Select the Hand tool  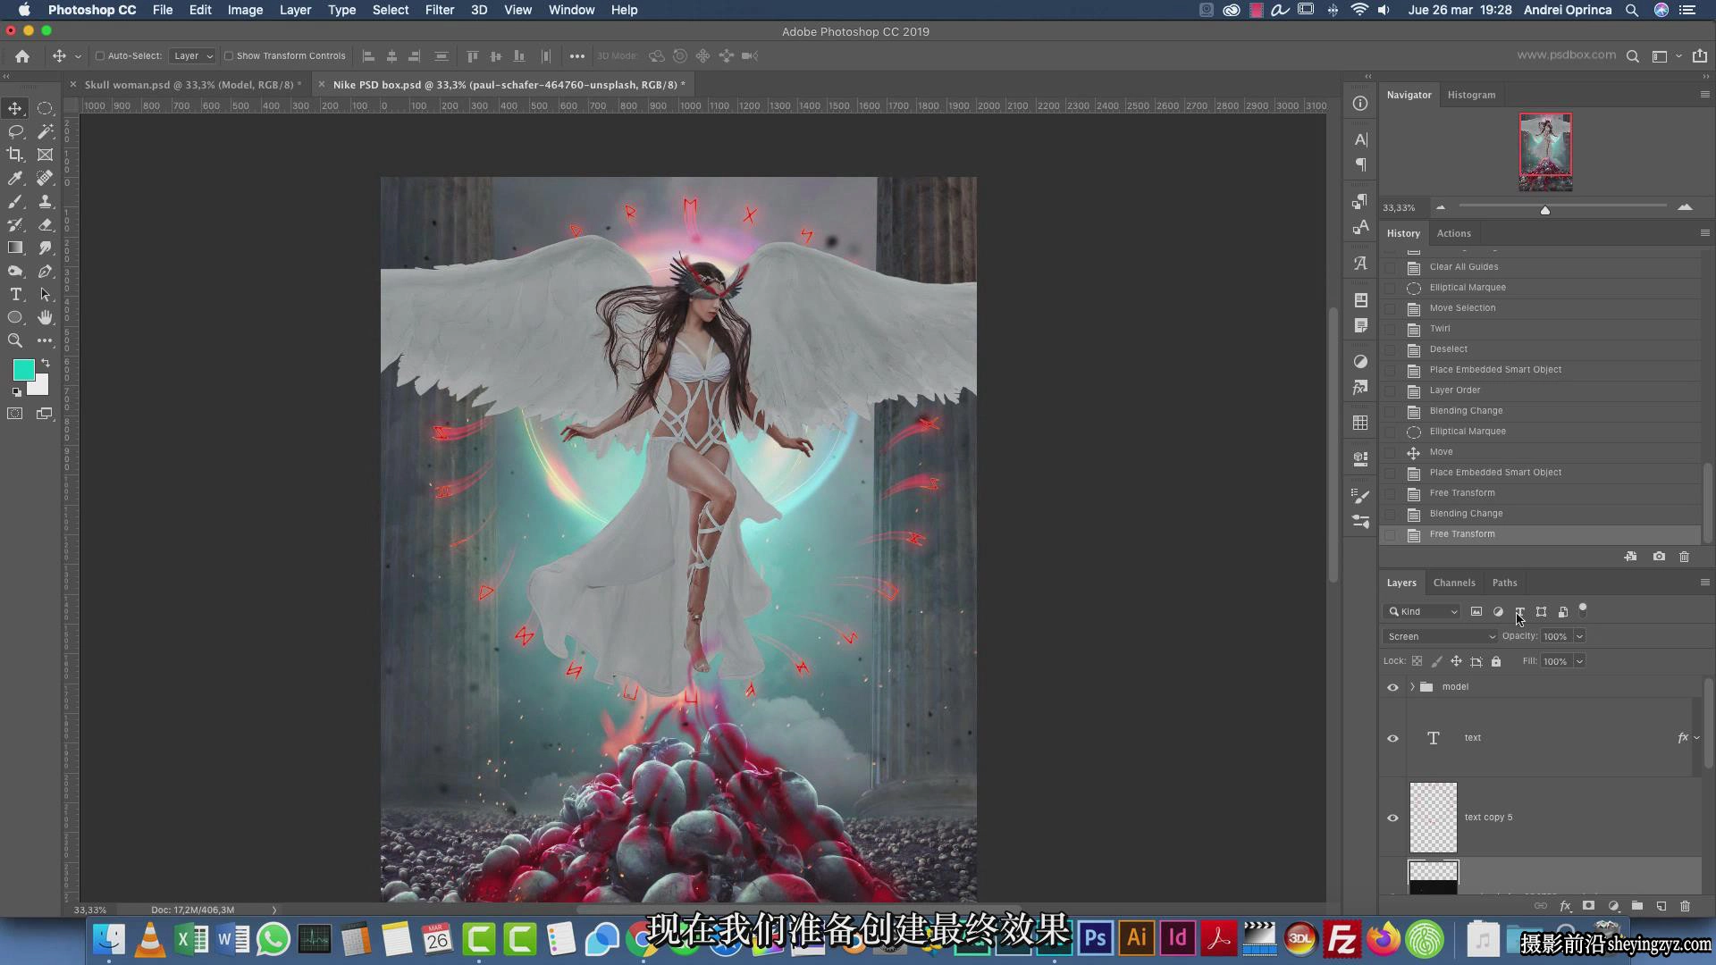coord(45,317)
